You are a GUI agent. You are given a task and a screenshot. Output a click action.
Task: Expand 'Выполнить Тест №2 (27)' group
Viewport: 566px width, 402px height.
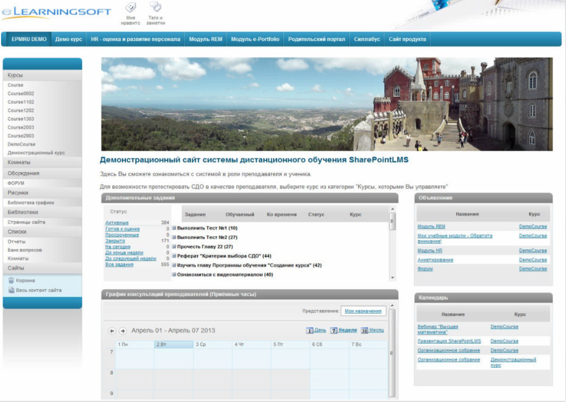174,238
